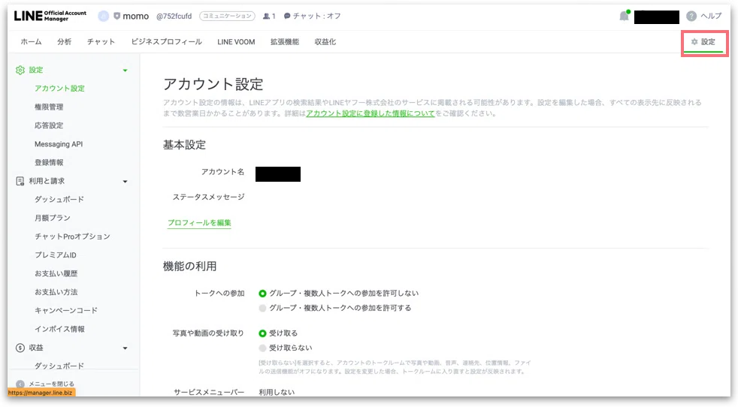Click the ヘルプ link text
738x407 pixels.
click(x=711, y=16)
